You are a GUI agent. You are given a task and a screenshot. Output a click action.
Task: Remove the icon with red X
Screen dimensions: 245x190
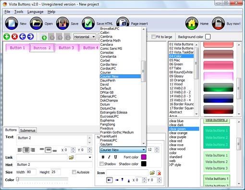[x=159, y=173]
